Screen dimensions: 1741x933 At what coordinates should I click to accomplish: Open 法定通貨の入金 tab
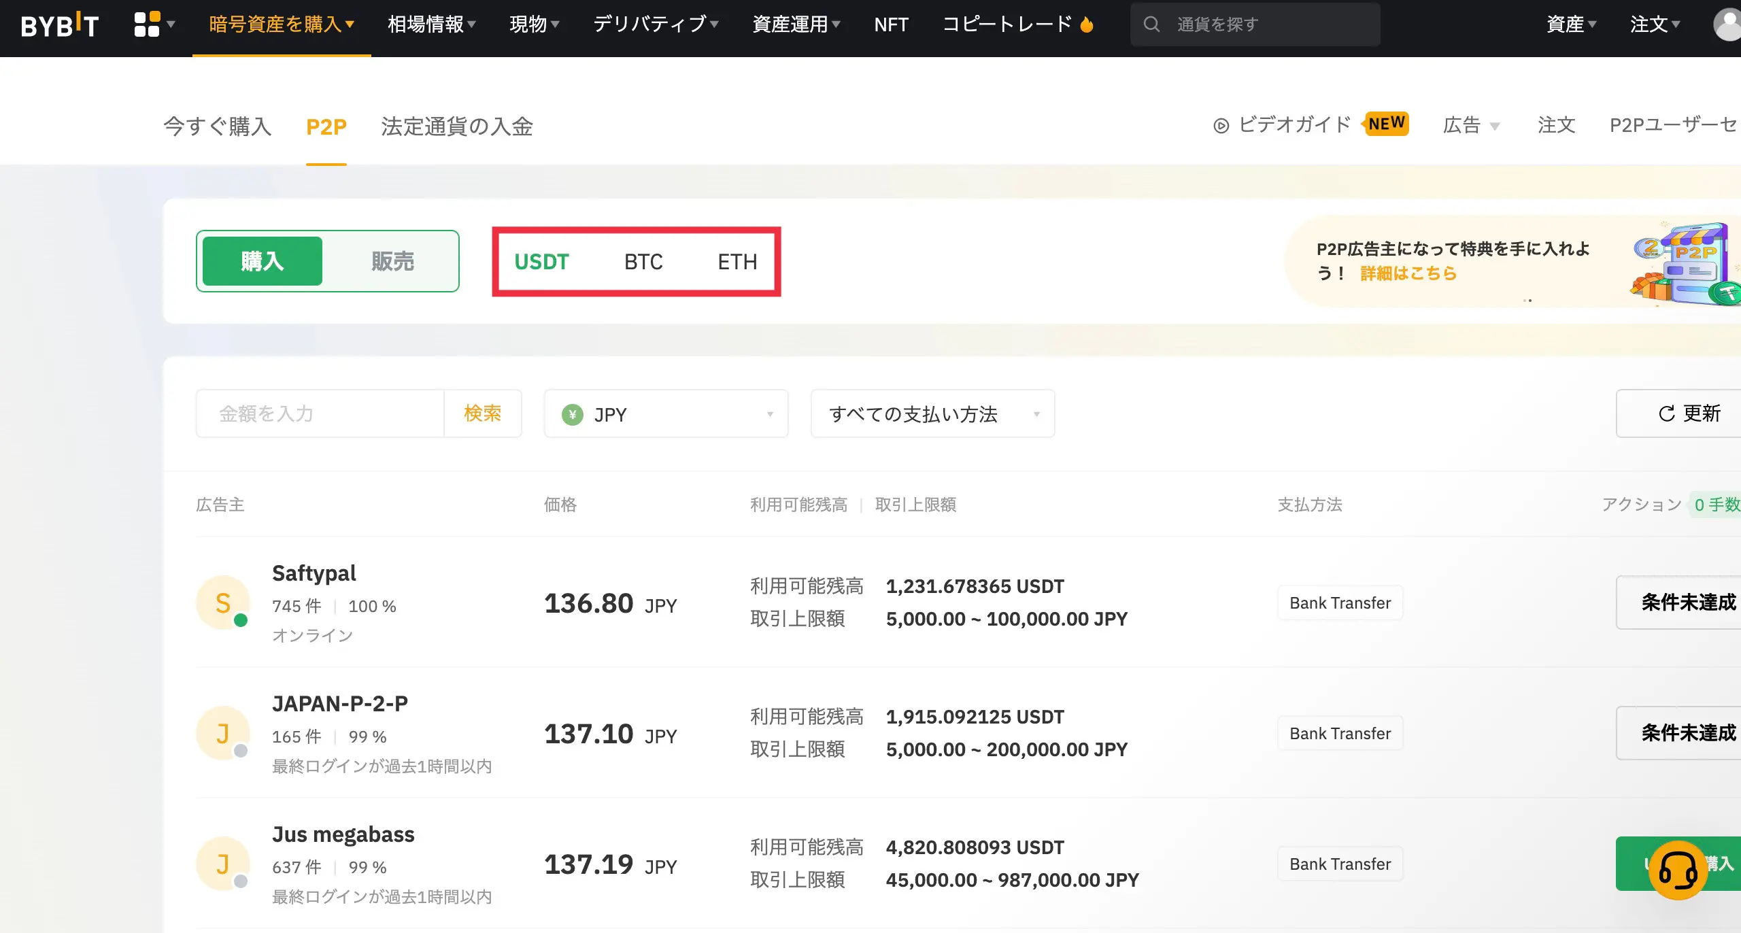[457, 126]
